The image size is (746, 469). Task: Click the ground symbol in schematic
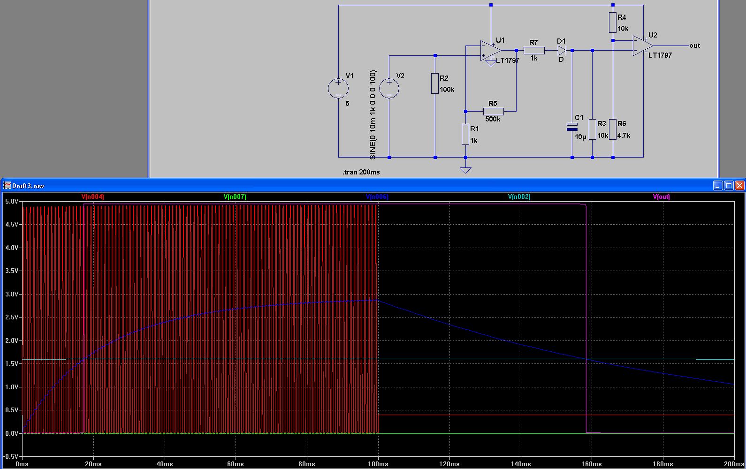pos(465,169)
